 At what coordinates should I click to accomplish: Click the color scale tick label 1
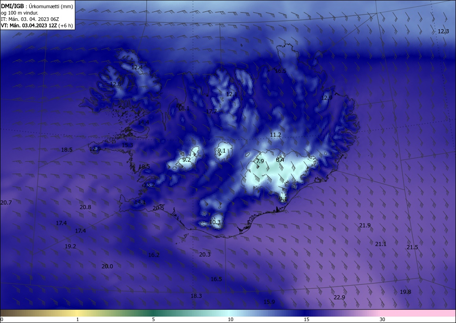coord(78,319)
